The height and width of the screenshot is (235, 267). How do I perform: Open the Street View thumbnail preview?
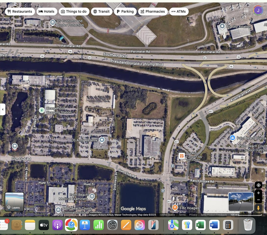tap(241, 202)
